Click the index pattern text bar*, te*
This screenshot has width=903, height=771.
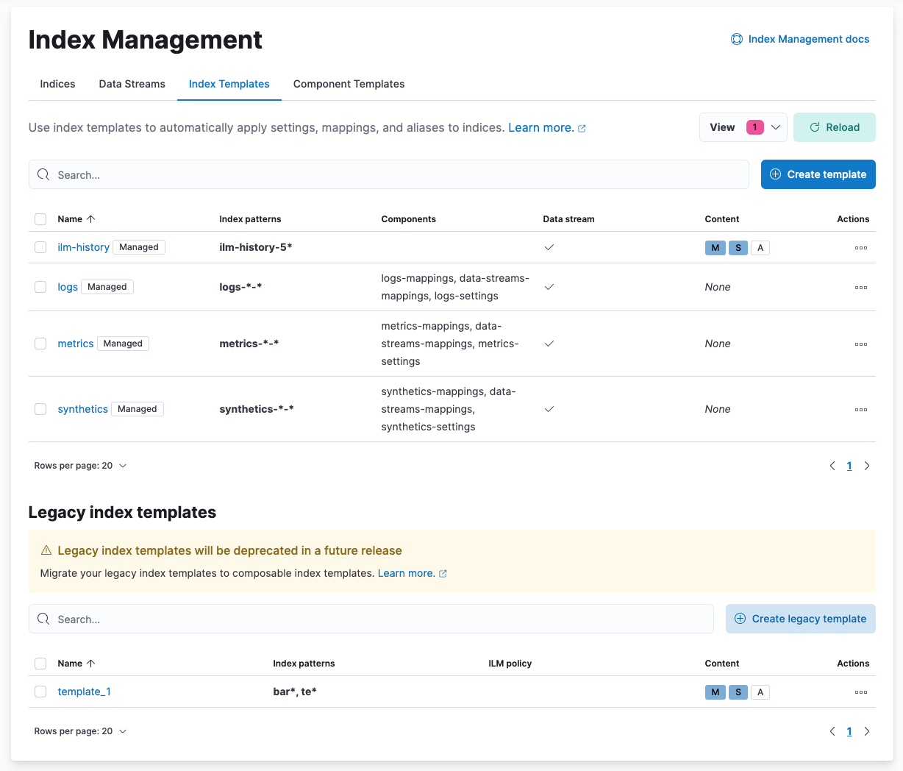point(295,692)
